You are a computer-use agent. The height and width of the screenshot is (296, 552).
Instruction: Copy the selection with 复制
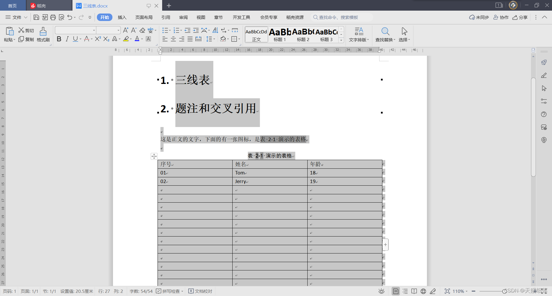point(26,39)
